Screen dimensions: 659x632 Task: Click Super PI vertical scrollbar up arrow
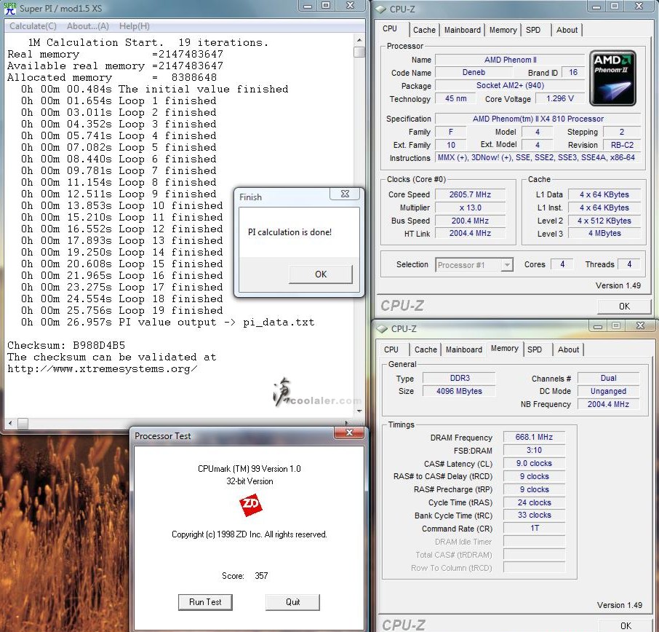pyautogui.click(x=359, y=40)
